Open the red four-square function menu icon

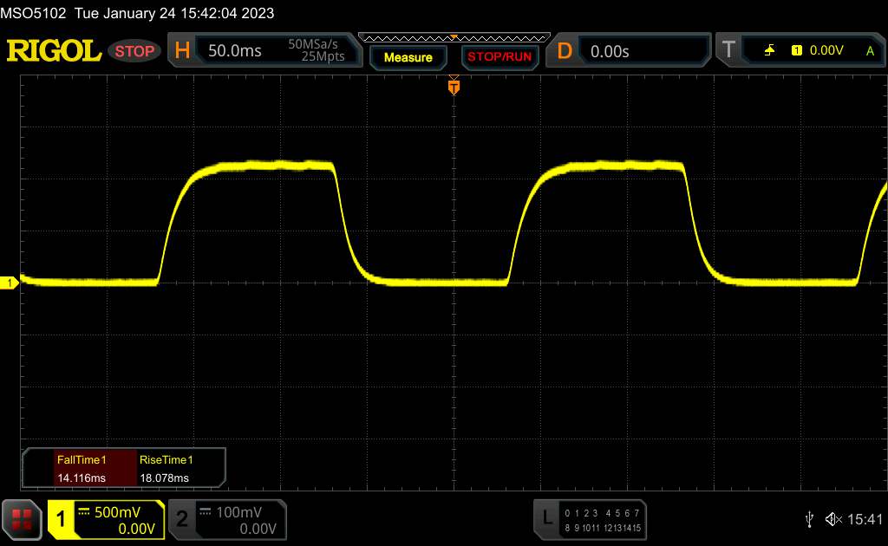(x=22, y=519)
